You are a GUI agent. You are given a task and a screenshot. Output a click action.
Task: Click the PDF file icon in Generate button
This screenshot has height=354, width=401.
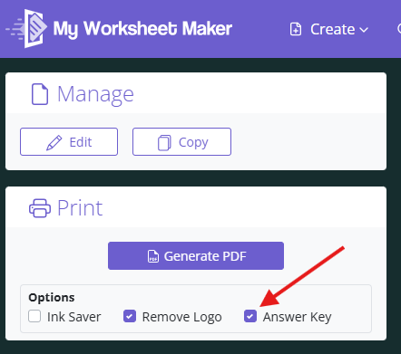coord(153,256)
